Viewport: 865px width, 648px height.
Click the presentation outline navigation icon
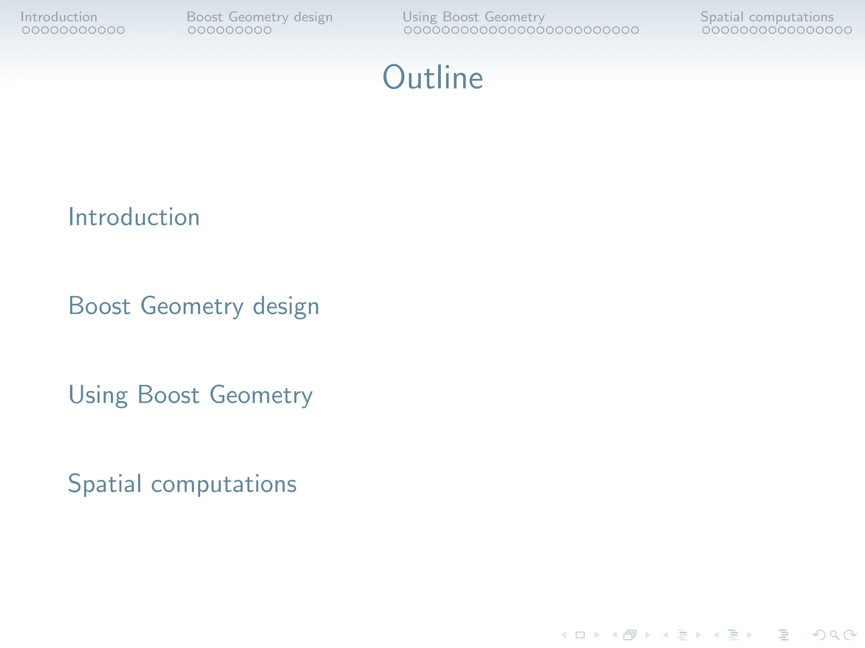coord(784,635)
